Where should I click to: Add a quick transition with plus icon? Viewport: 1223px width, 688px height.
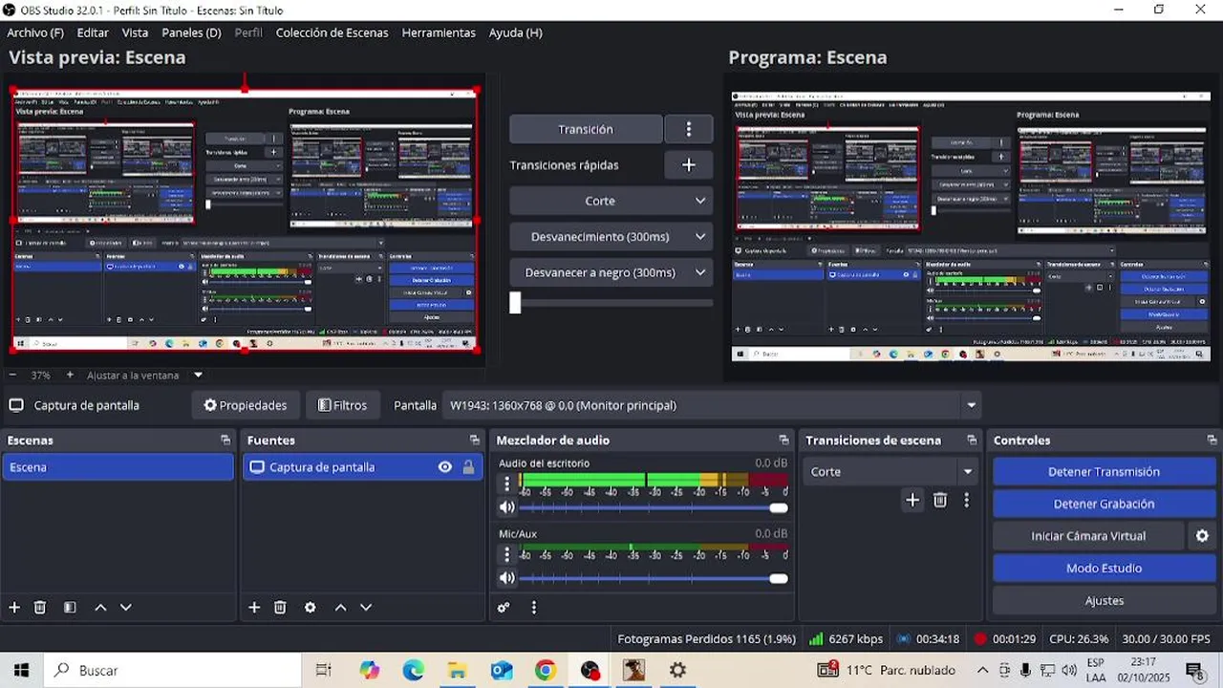689,165
